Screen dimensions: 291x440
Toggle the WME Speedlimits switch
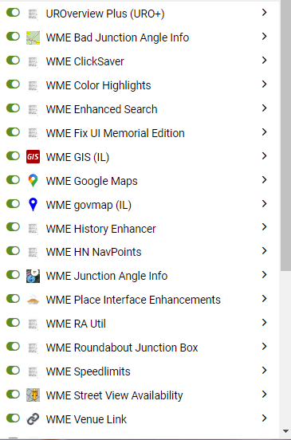point(13,370)
